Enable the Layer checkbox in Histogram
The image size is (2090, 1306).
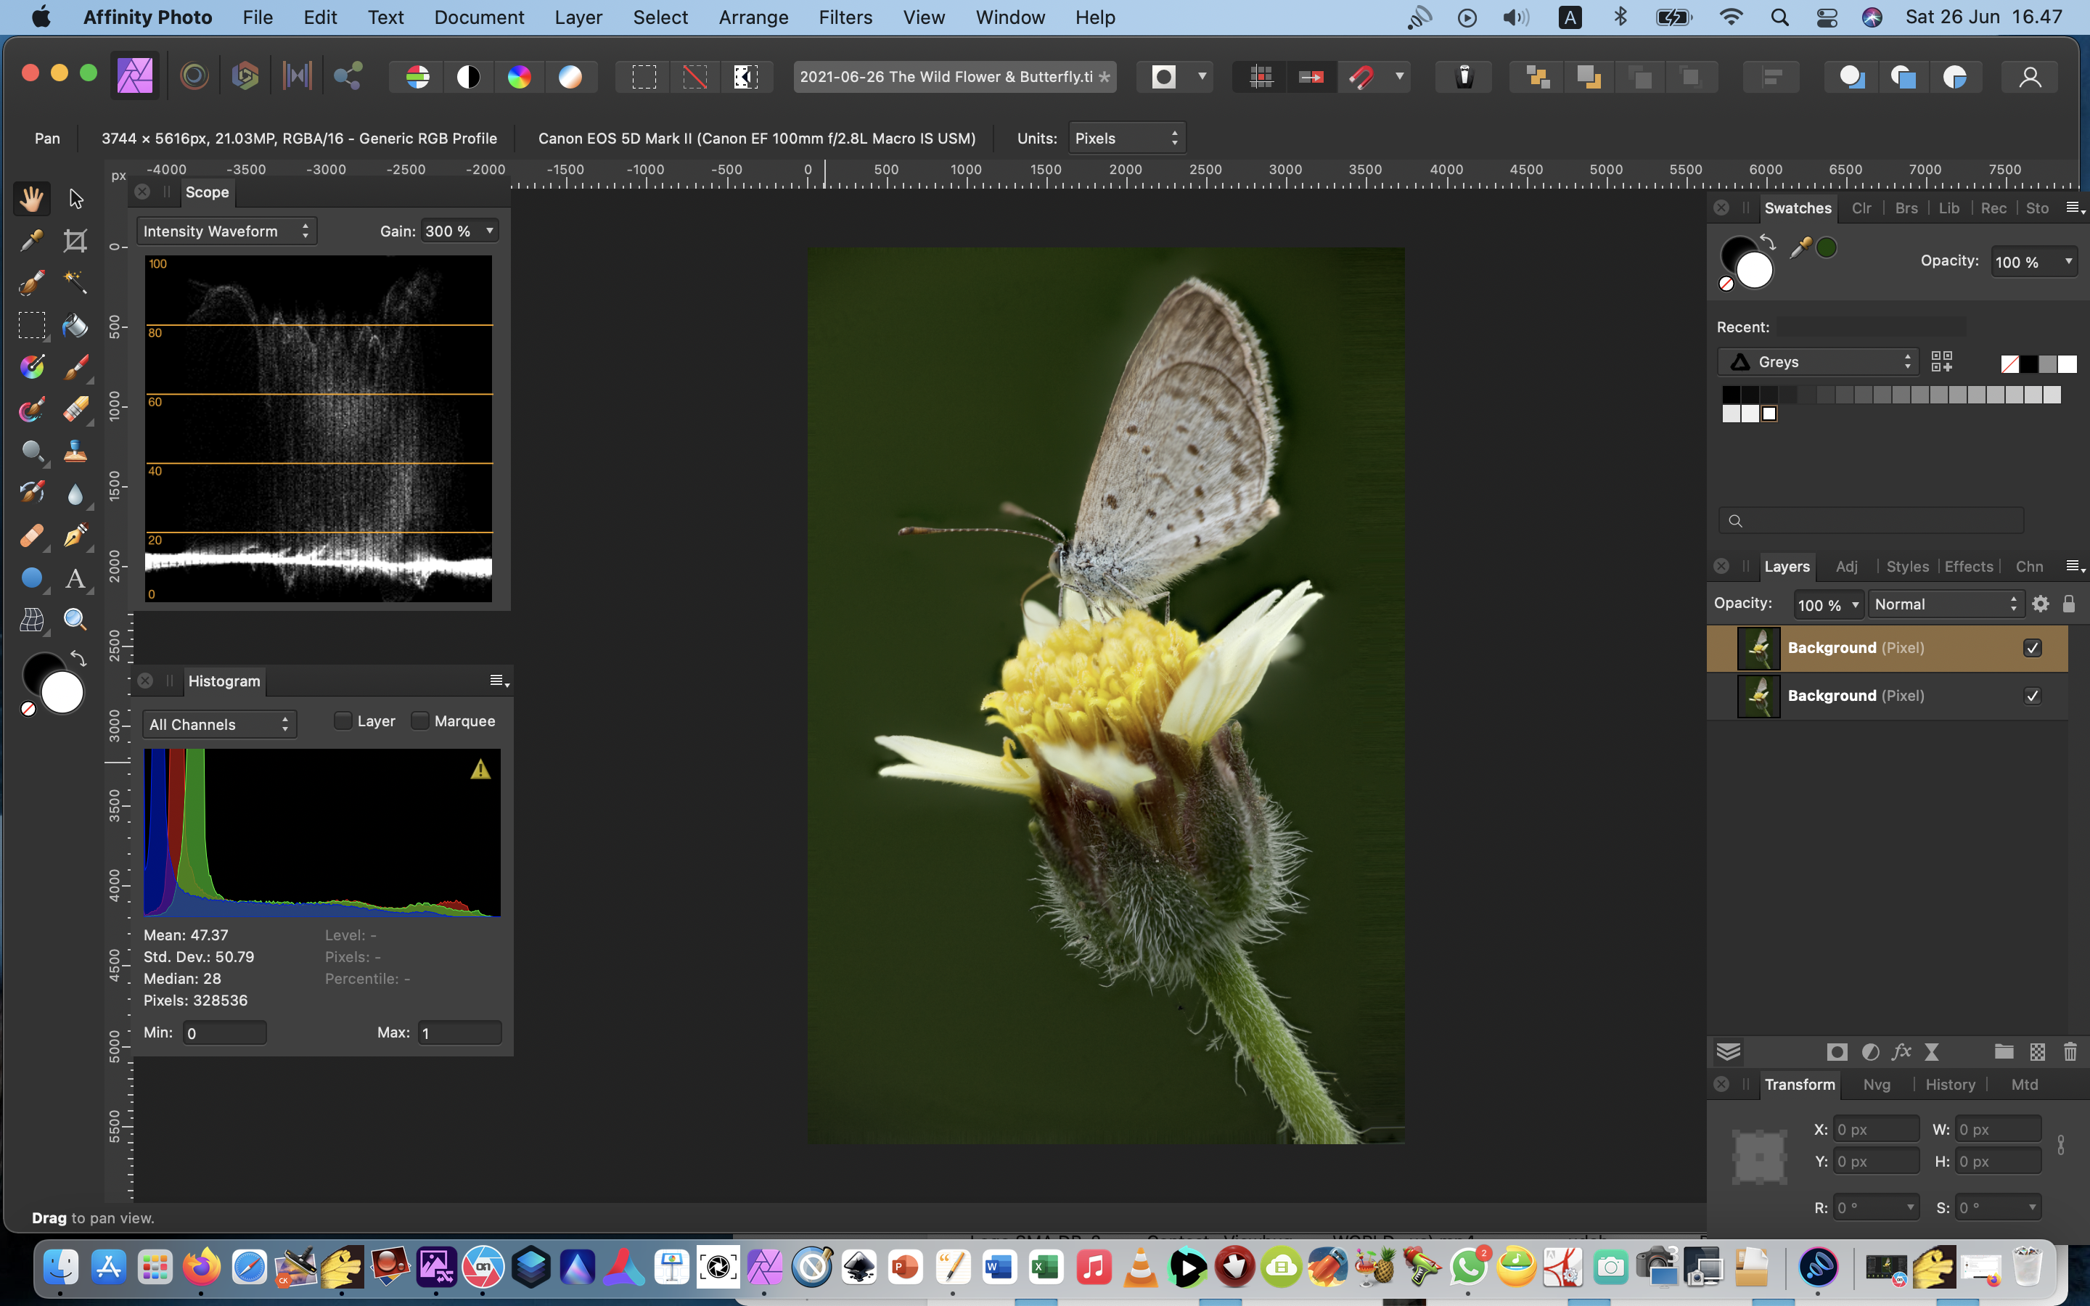click(x=344, y=721)
